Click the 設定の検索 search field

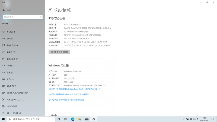point(23,17)
